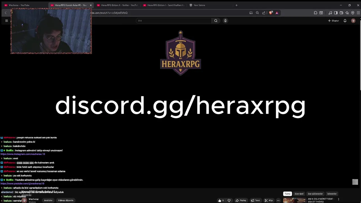Click the Klip clip button
This screenshot has width=361, height=203.
pyautogui.click(x=268, y=200)
